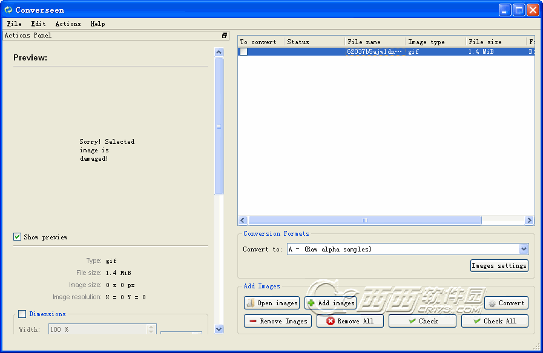Screen dimensions: 543x353
Task: Sort list by File size column header
Action: click(495, 42)
